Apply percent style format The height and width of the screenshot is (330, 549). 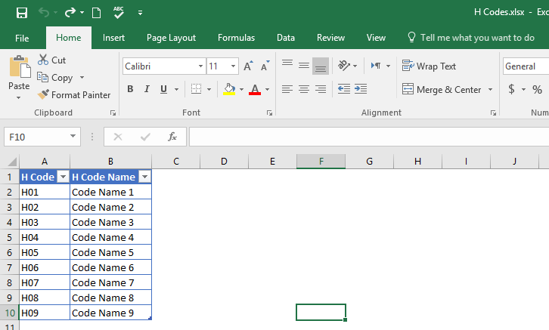(537, 89)
